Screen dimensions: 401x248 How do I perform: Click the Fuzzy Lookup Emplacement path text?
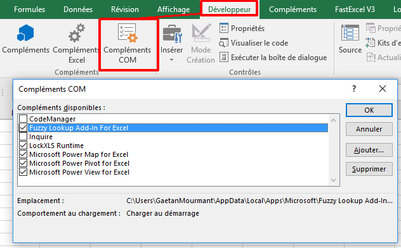pyautogui.click(x=260, y=201)
